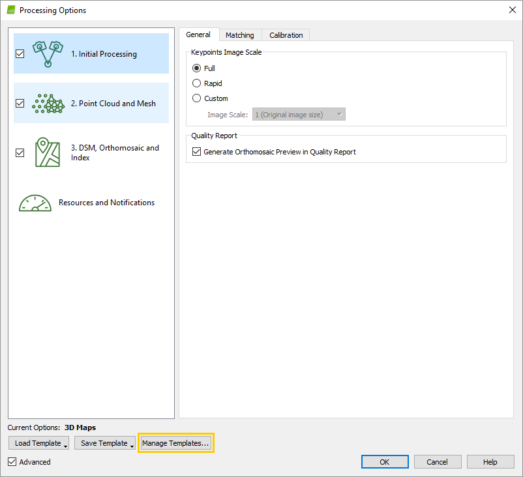Disable Generate Orthomosaic Preview in Quality Report
523x477 pixels.
pyautogui.click(x=196, y=151)
